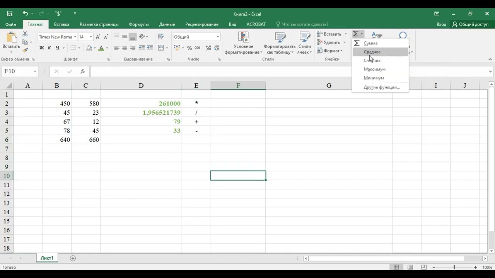Select Максимум from the AutoSum menu
Screen dimensions: 495x278
[374, 69]
